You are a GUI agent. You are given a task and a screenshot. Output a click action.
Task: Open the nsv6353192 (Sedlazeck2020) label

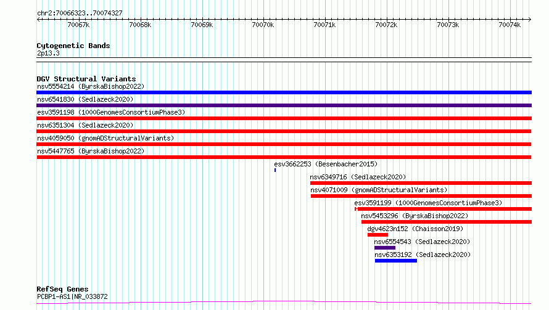coord(423,255)
